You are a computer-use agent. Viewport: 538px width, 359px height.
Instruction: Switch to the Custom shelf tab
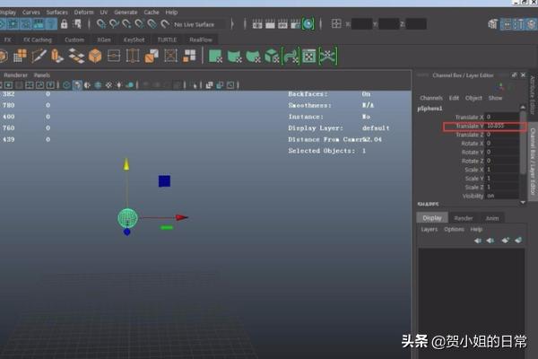pos(74,39)
